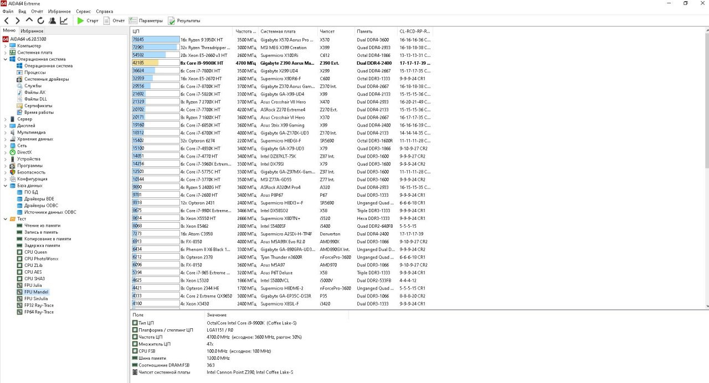This screenshot has width=709, height=383.
Task: Select CPU Queen benchmark
Action: [32, 252]
